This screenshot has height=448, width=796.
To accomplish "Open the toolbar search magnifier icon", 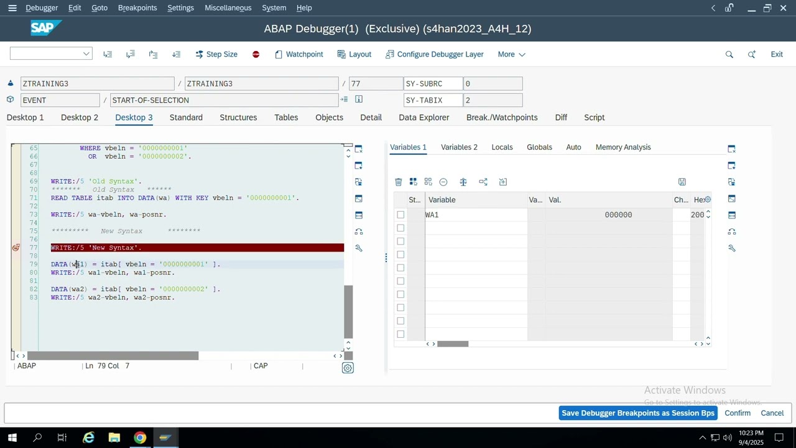I will click(729, 54).
